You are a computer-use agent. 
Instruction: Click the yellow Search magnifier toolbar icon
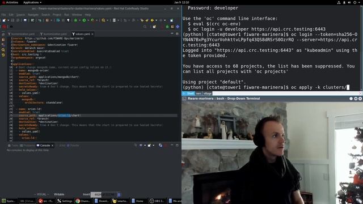coord(103,20)
